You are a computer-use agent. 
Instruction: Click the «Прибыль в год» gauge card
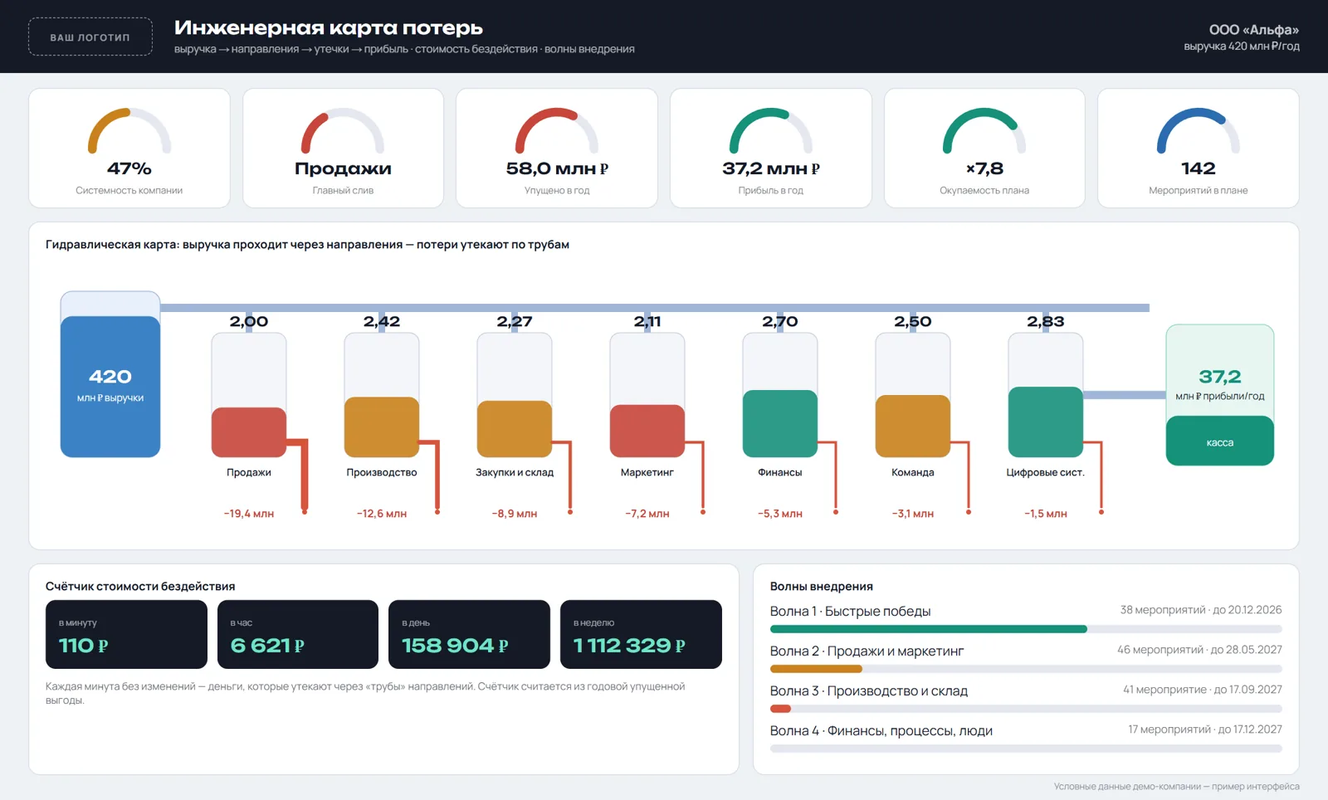pos(771,148)
